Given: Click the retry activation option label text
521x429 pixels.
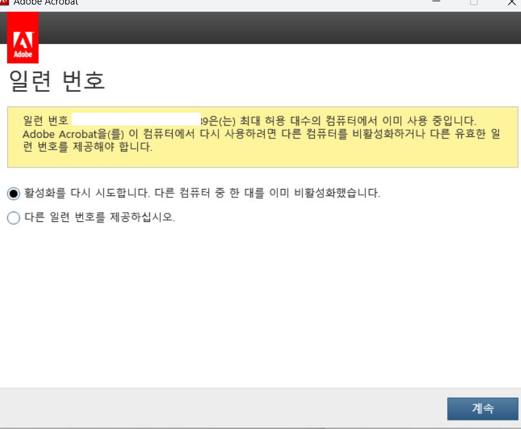Looking at the screenshot, I should tap(200, 193).
